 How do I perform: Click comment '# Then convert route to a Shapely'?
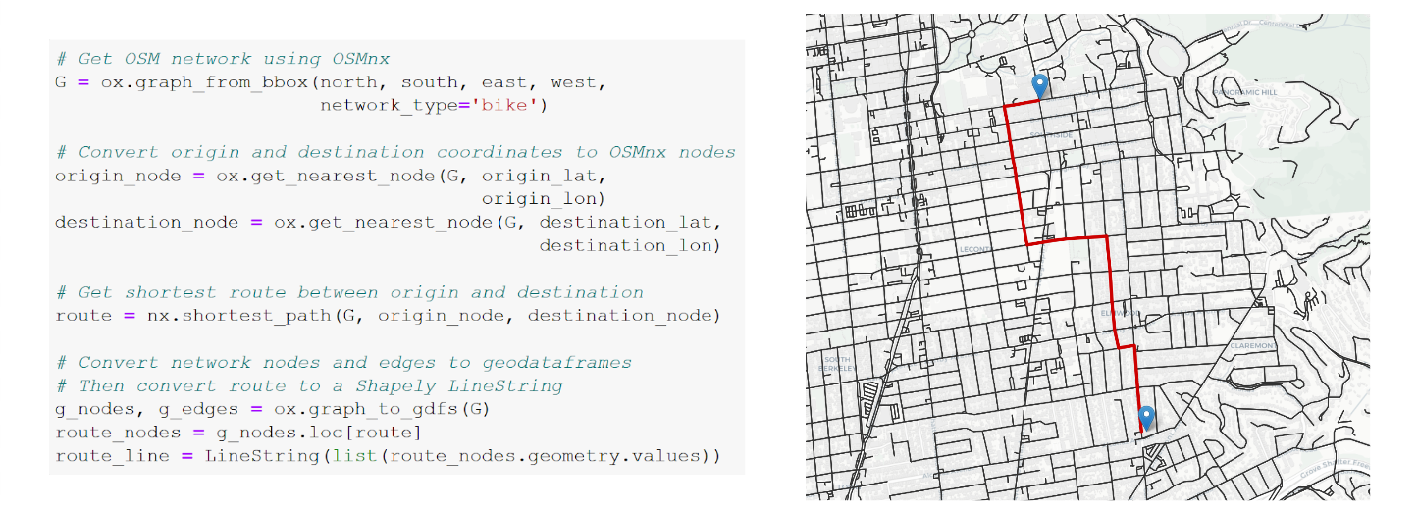point(309,386)
